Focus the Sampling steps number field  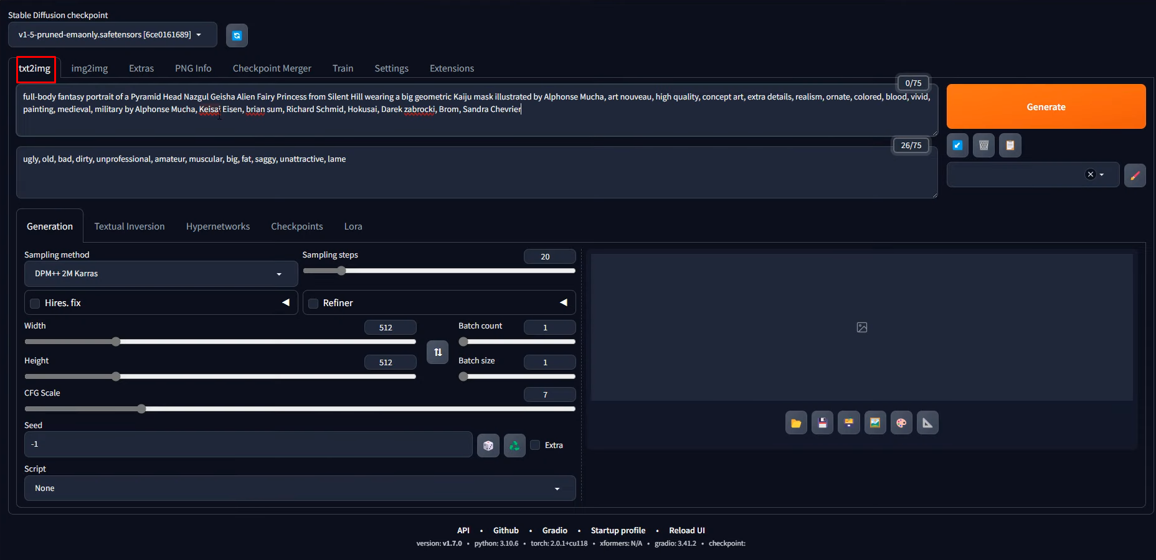(550, 256)
